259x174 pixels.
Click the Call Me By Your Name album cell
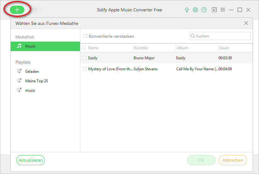tap(197, 69)
